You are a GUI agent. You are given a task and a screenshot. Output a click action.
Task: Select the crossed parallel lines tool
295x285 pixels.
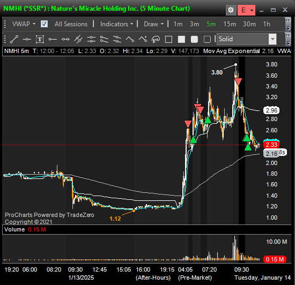click(x=78, y=39)
